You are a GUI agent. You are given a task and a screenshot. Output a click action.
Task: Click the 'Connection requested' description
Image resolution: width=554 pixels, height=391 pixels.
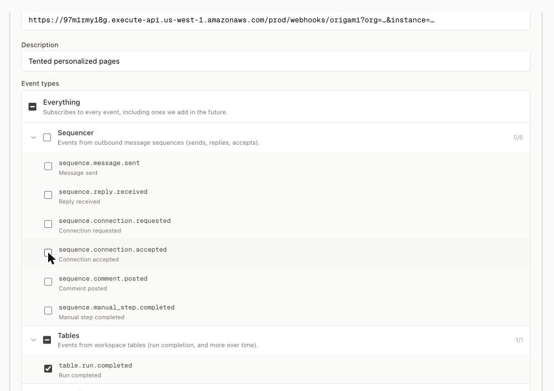coord(90,231)
